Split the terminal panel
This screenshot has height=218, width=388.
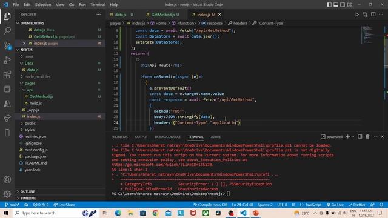[360, 137]
